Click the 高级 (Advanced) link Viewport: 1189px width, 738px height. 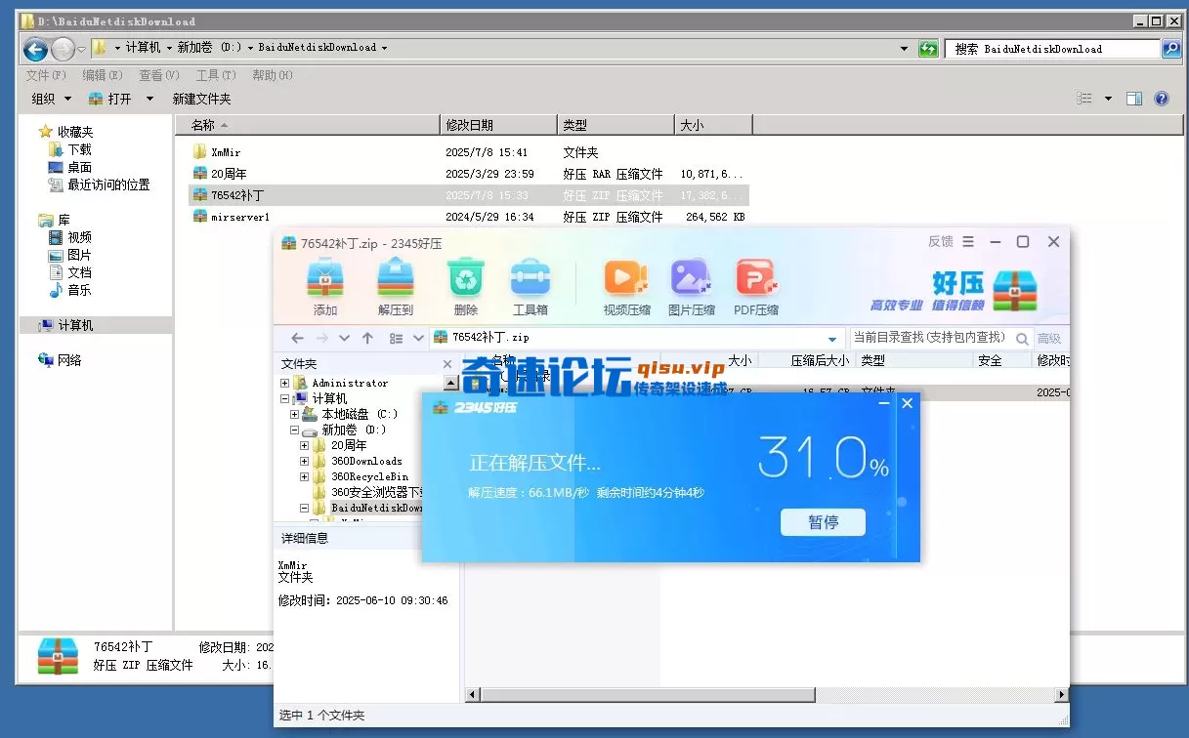1048,338
